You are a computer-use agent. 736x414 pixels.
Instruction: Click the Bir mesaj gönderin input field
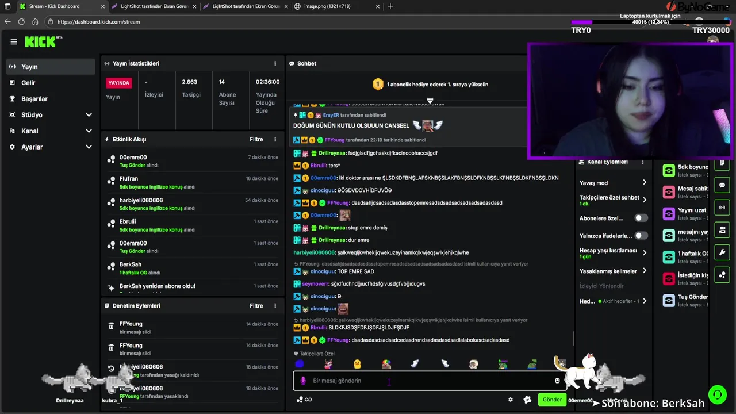(x=430, y=381)
